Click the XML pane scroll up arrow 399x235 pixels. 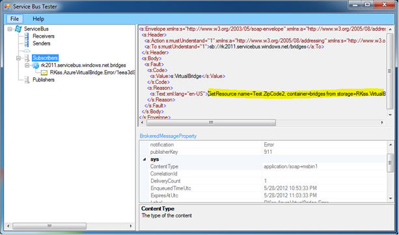[390, 29]
